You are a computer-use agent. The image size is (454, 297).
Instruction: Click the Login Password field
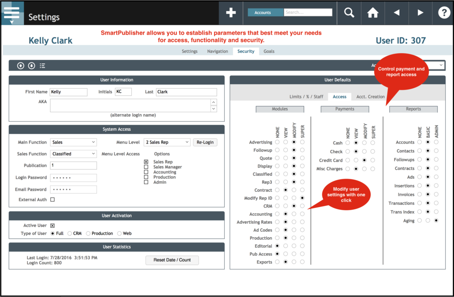click(x=74, y=177)
